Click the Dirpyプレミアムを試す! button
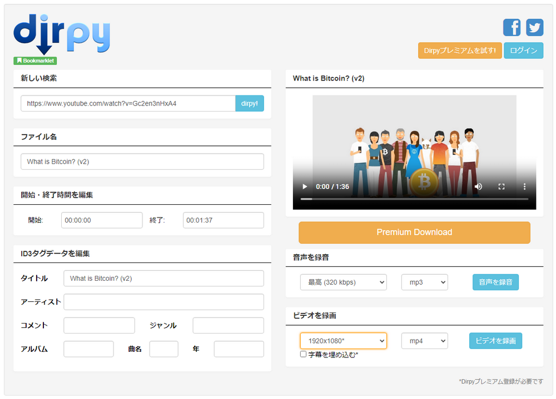The width and height of the screenshot is (556, 399). point(459,50)
